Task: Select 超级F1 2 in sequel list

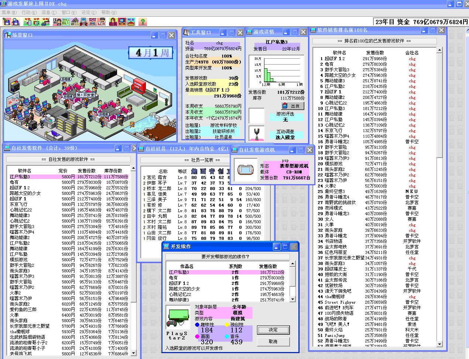Action: click(179, 283)
